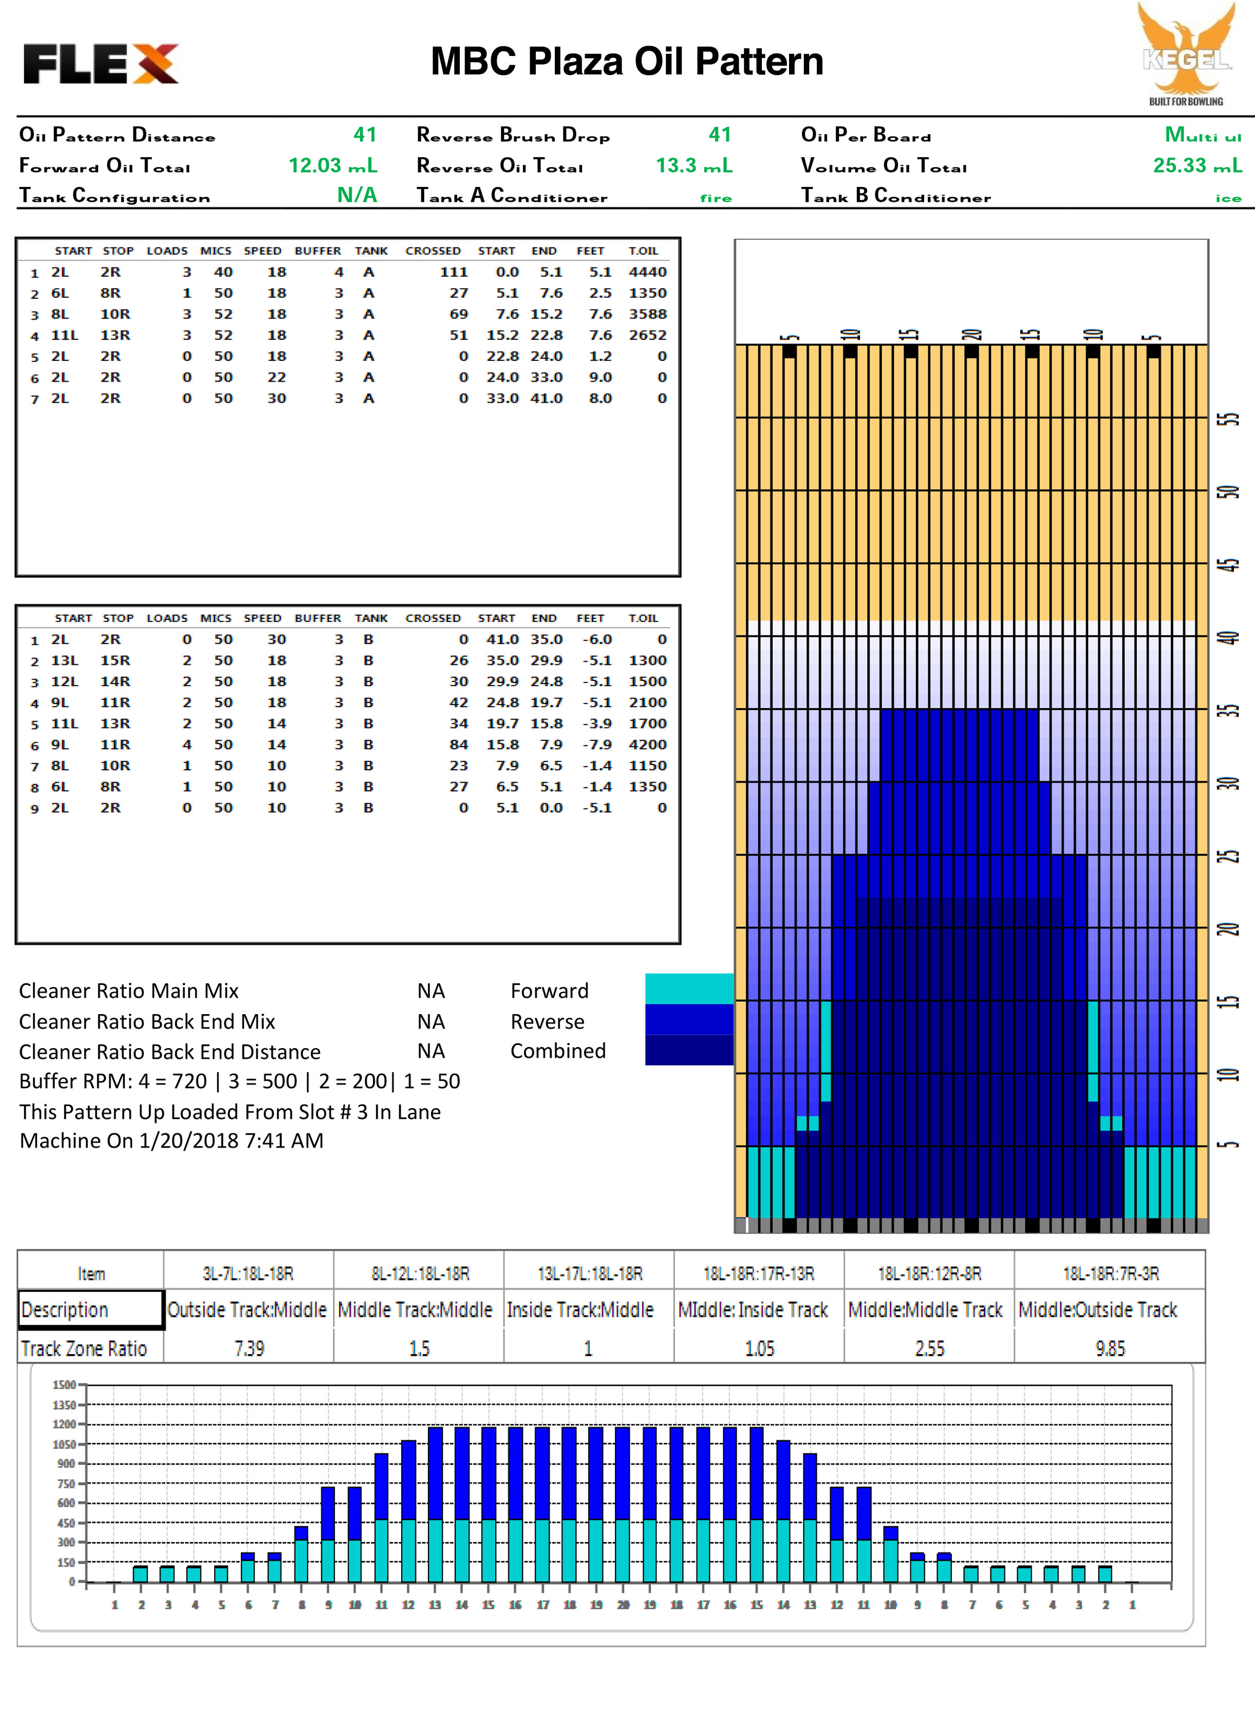The height and width of the screenshot is (1733, 1255).
Task: Click the MBC Plaza Oil Pattern title
Action: coord(627,62)
